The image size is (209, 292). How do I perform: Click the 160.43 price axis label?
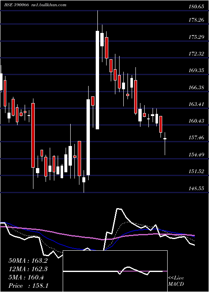(x=196, y=121)
